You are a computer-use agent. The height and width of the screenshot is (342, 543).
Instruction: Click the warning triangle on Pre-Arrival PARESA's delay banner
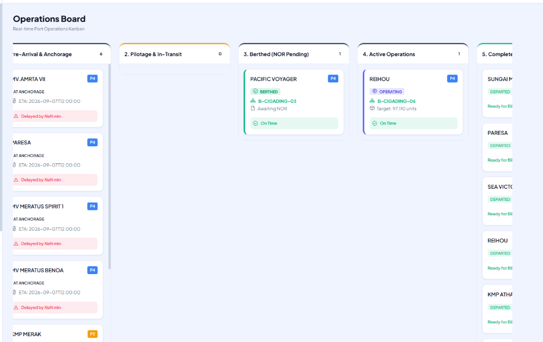tap(16, 180)
